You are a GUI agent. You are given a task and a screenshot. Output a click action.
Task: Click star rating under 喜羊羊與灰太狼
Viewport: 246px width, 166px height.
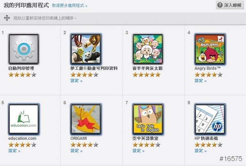(x=146, y=75)
